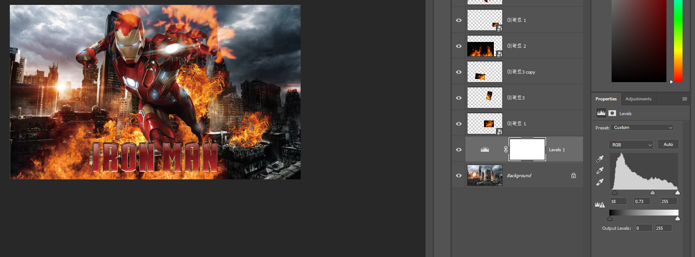The width and height of the screenshot is (695, 257).
Task: Click the highlight input field showing 255
Action: [x=669, y=201]
